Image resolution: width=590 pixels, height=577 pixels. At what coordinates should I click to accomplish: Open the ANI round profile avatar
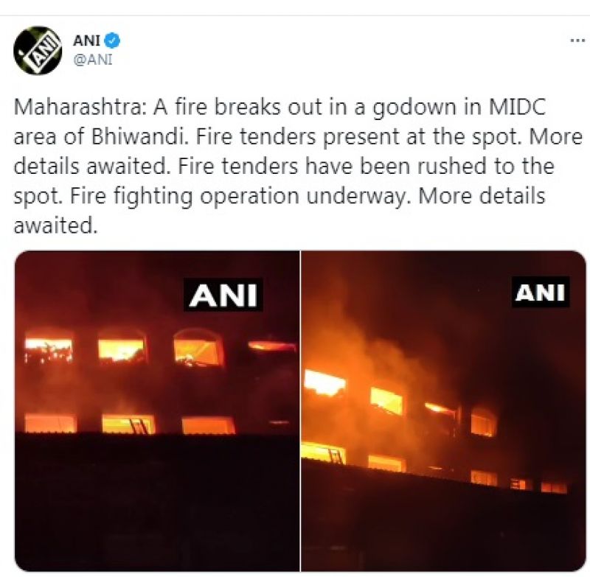point(38,50)
